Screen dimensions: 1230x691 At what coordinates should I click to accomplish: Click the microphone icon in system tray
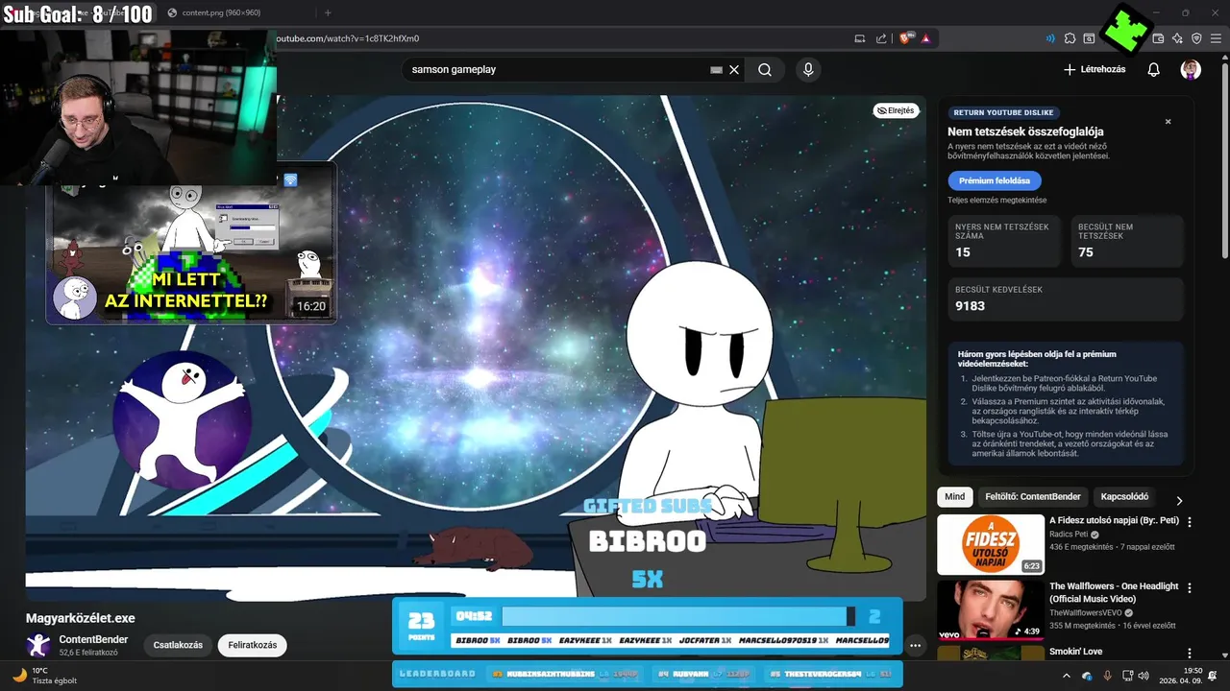coord(1107,676)
